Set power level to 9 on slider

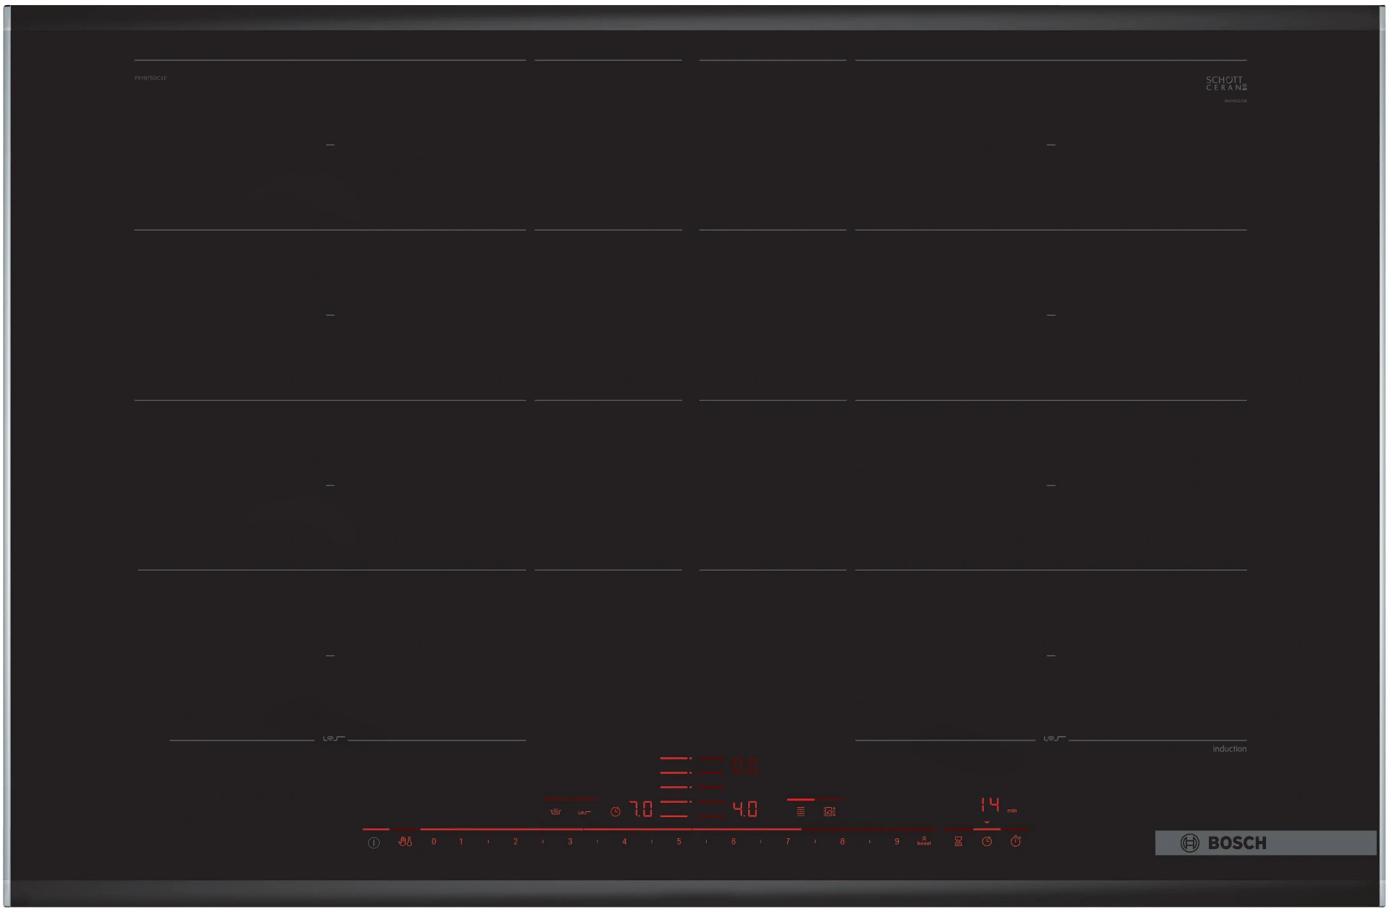coord(896,842)
